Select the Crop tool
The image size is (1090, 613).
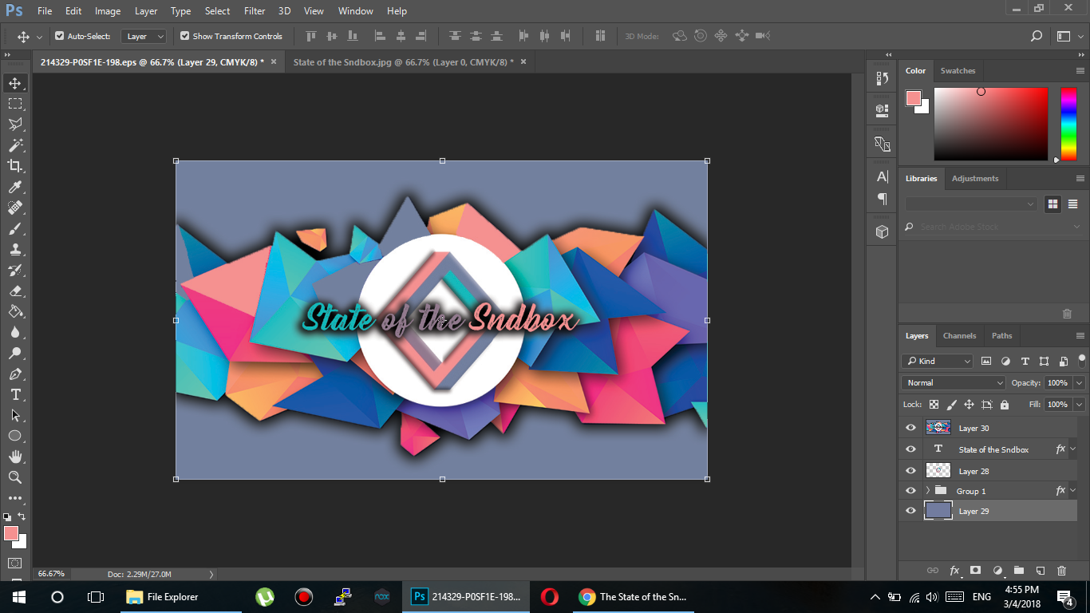click(16, 166)
